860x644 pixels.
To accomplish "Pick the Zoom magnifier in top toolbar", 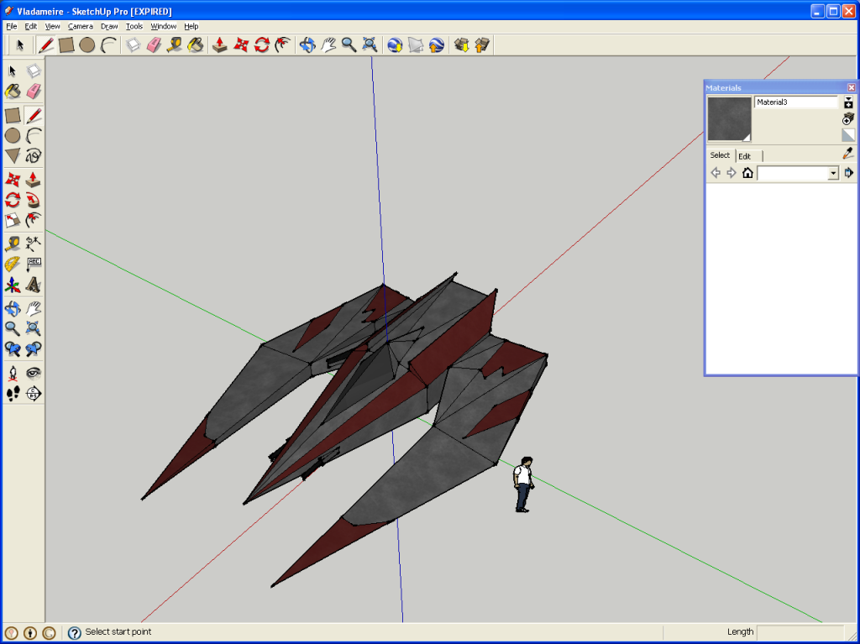I will tap(349, 45).
